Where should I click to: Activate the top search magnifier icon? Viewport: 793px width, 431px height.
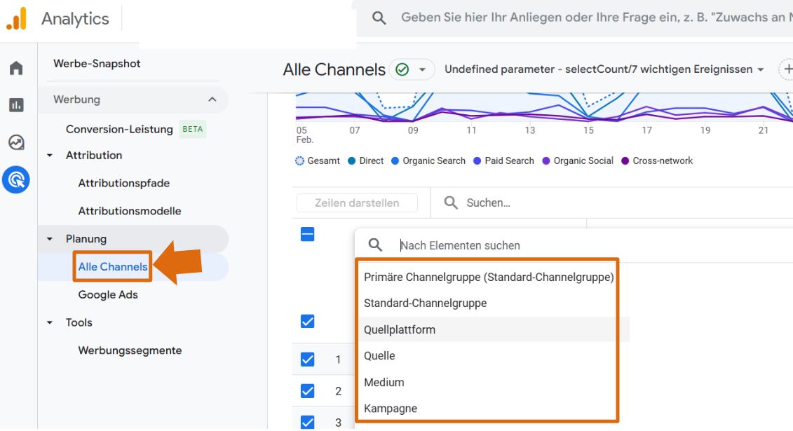(378, 17)
